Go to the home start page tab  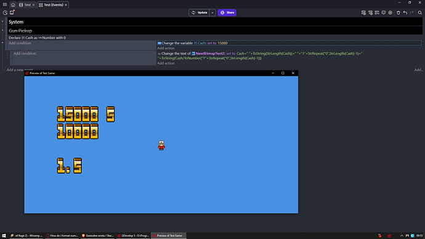[13, 5]
